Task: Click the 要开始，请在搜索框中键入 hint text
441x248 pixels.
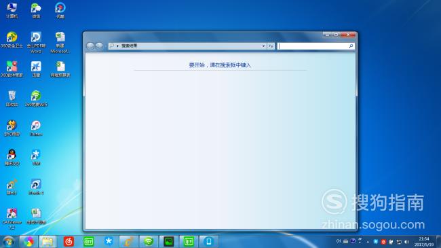Action: pyautogui.click(x=220, y=65)
